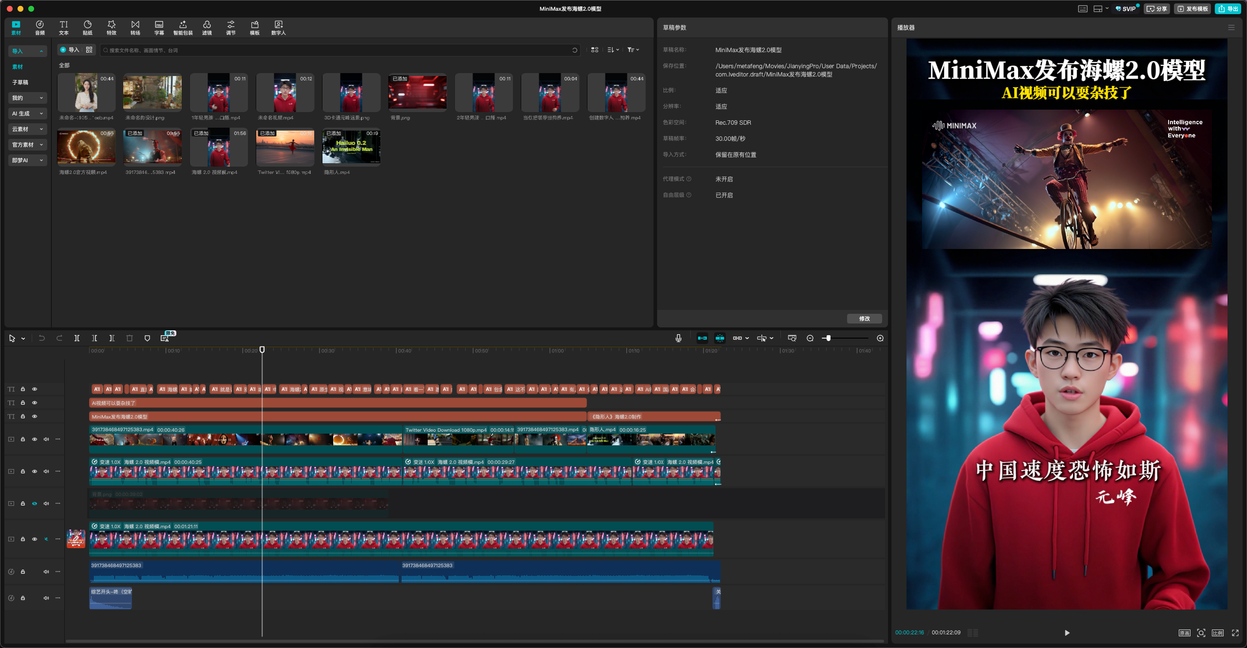Select the 隐形人.mp4 media thumbnail
The image size is (1247, 648).
(x=351, y=147)
